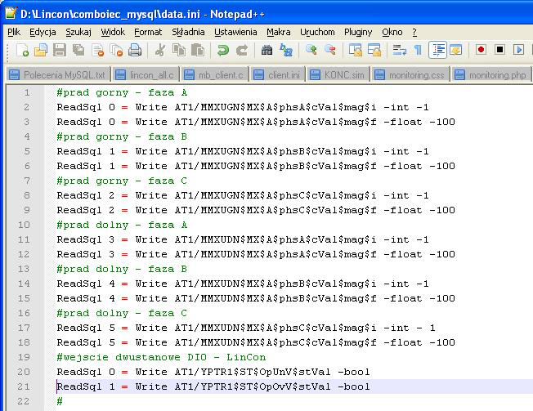
Task: Start macro recording with red button
Action: pos(481,50)
